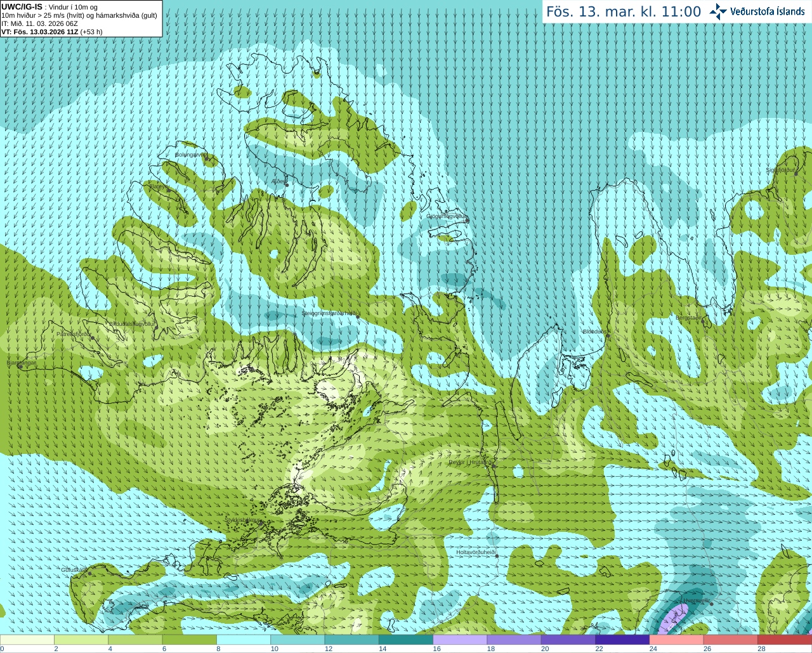Click the Reykir í Hrútafirði station label

(470, 462)
